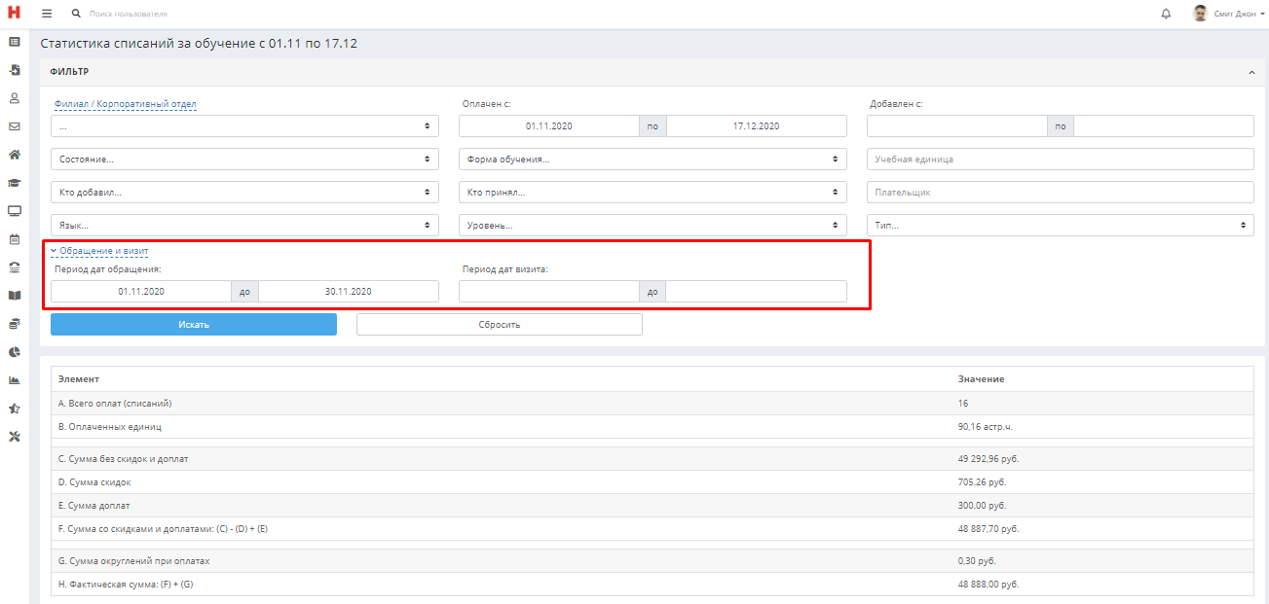Screen dimensions: 1269x604
Task: Click the Сбросить reset button
Action: point(500,324)
